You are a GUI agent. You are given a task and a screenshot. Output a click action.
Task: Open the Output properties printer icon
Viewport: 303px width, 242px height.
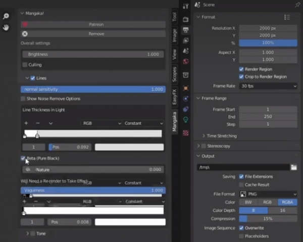pos(185,29)
